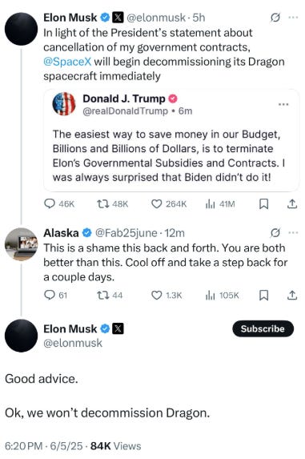Bookmark Elon Musk's top post
The height and width of the screenshot is (459, 305).
263,203
